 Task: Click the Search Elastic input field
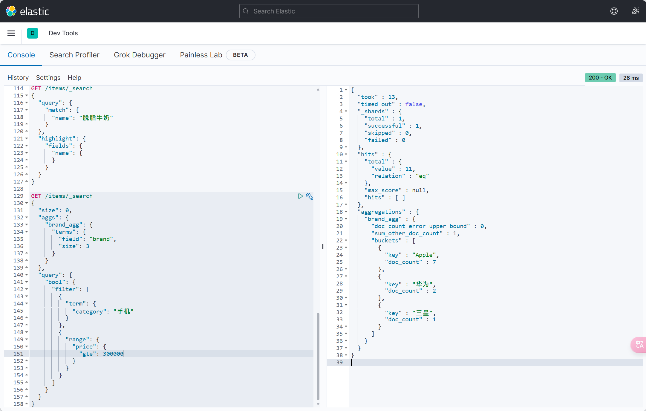point(329,11)
